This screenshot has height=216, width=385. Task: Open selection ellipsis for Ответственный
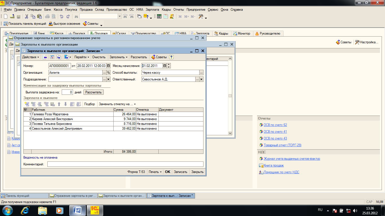tap(197, 79)
